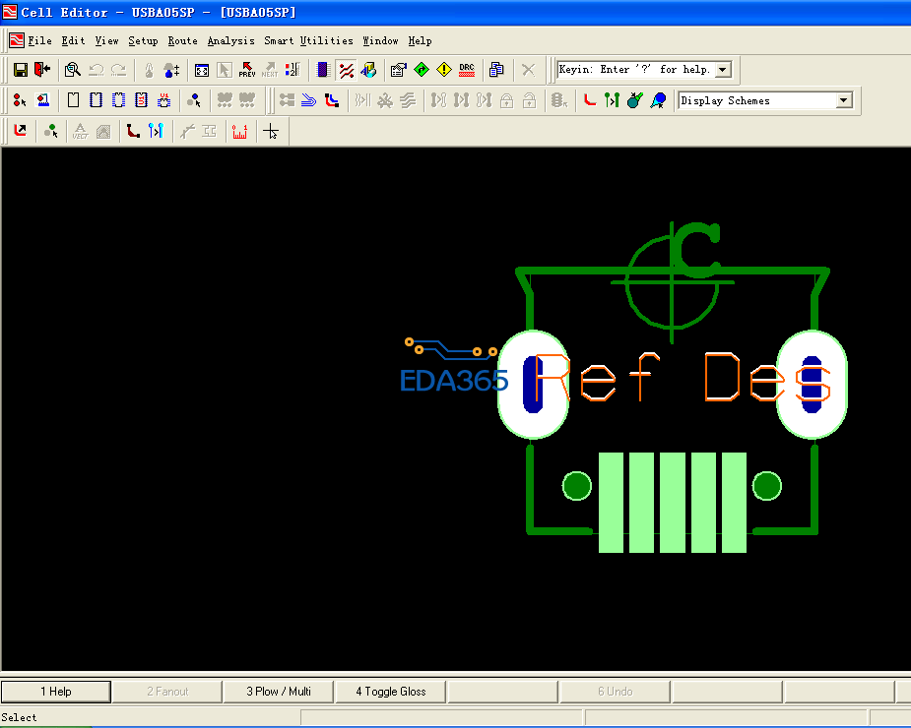Click the yellow diamond hazards icon
Screen dimensions: 911x728
(x=444, y=70)
